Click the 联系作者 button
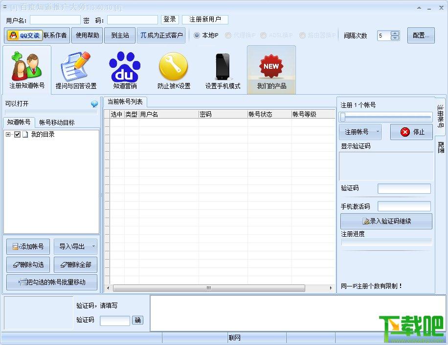Viewport: 448px width, 345px height. (55, 35)
